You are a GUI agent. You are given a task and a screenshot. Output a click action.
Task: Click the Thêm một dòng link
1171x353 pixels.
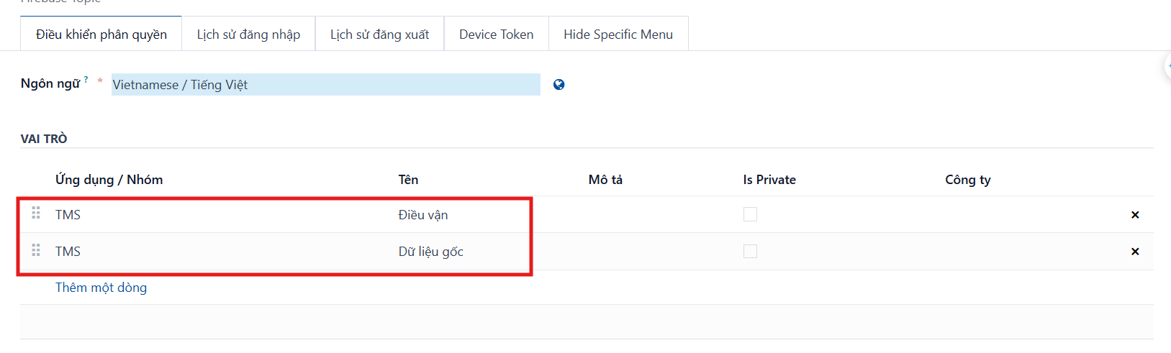point(101,288)
